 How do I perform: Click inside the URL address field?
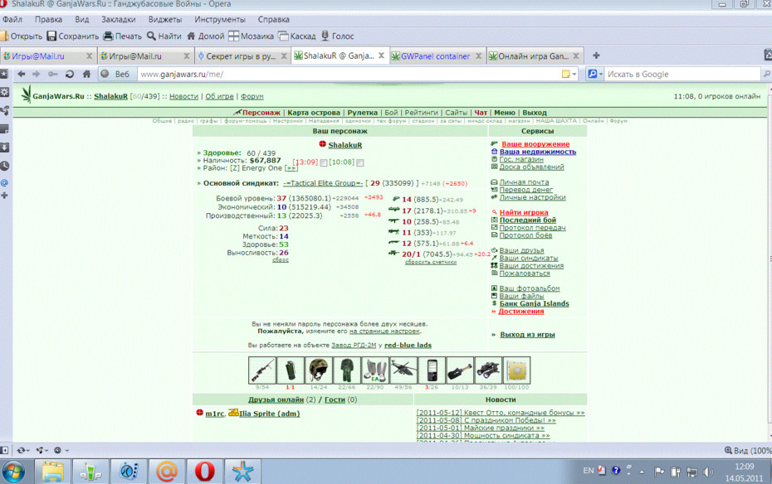(x=349, y=75)
